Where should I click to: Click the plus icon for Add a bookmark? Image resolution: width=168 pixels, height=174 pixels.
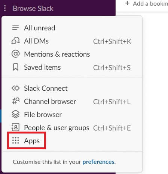[x=127, y=3]
